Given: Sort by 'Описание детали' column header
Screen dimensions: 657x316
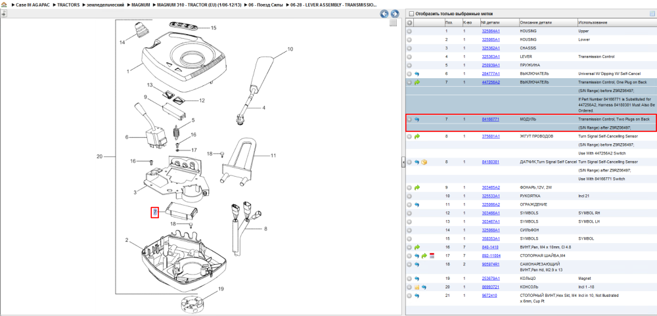Looking at the screenshot, I should tap(536, 22).
